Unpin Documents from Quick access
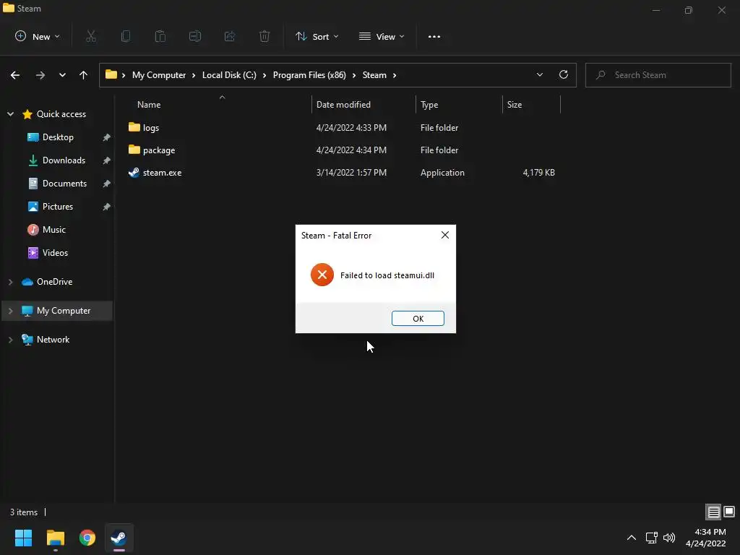The width and height of the screenshot is (740, 555). (x=107, y=184)
